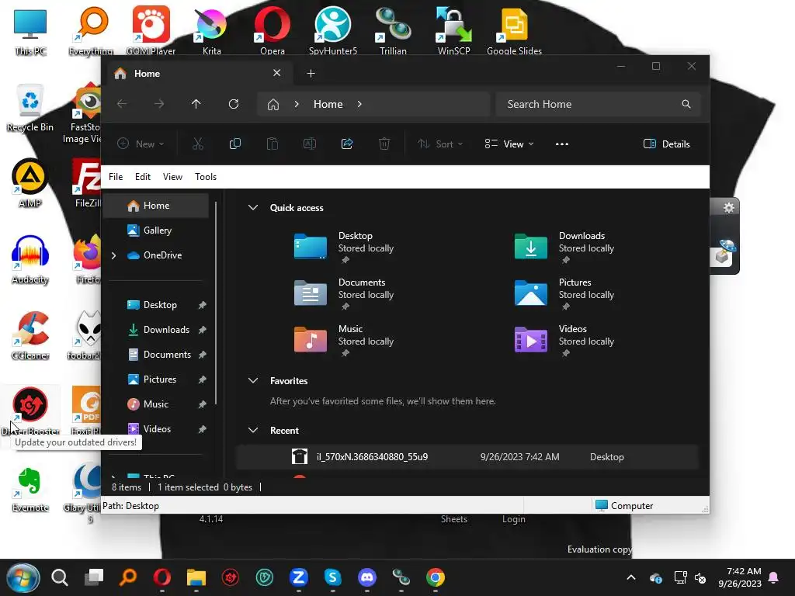This screenshot has height=596, width=795.
Task: Select Gallery in navigation pane
Action: pyautogui.click(x=156, y=230)
